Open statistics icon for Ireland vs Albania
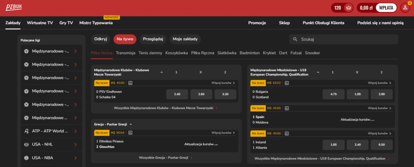Image resolution: width=414 pixels, height=167 pixels. (x=287, y=133)
